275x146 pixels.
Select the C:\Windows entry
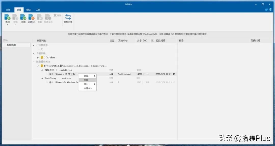pos(49,58)
